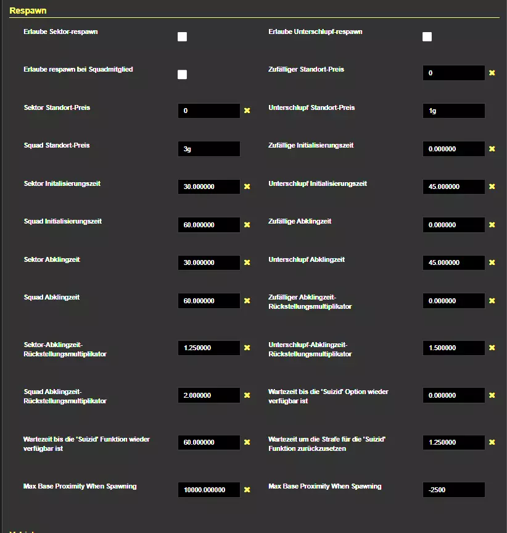Select the -2500 Max Base Proximity field
Viewport: 507px width, 533px height.
point(453,490)
